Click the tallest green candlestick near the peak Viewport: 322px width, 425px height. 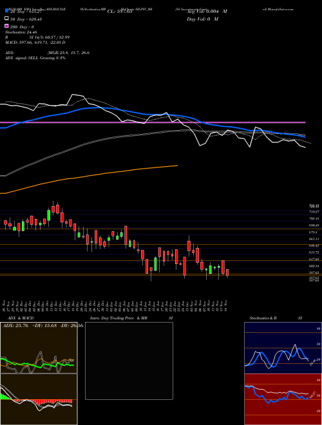49,216
